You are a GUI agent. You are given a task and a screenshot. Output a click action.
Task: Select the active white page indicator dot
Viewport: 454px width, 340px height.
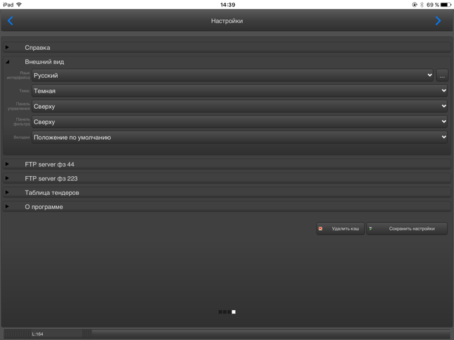(233, 312)
